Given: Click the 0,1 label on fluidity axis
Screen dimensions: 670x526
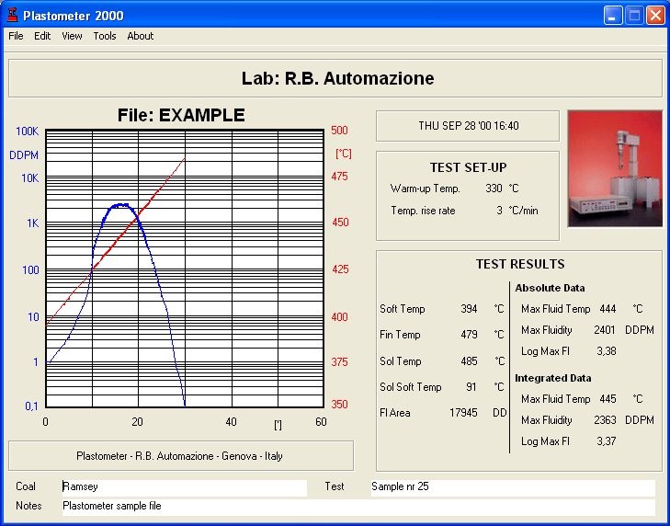Looking at the screenshot, I should point(31,406).
